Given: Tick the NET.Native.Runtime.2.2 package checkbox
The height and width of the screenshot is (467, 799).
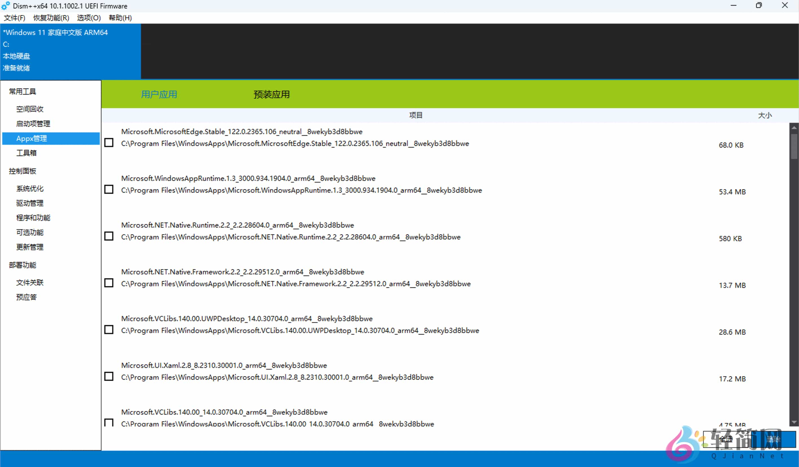Looking at the screenshot, I should (x=109, y=236).
